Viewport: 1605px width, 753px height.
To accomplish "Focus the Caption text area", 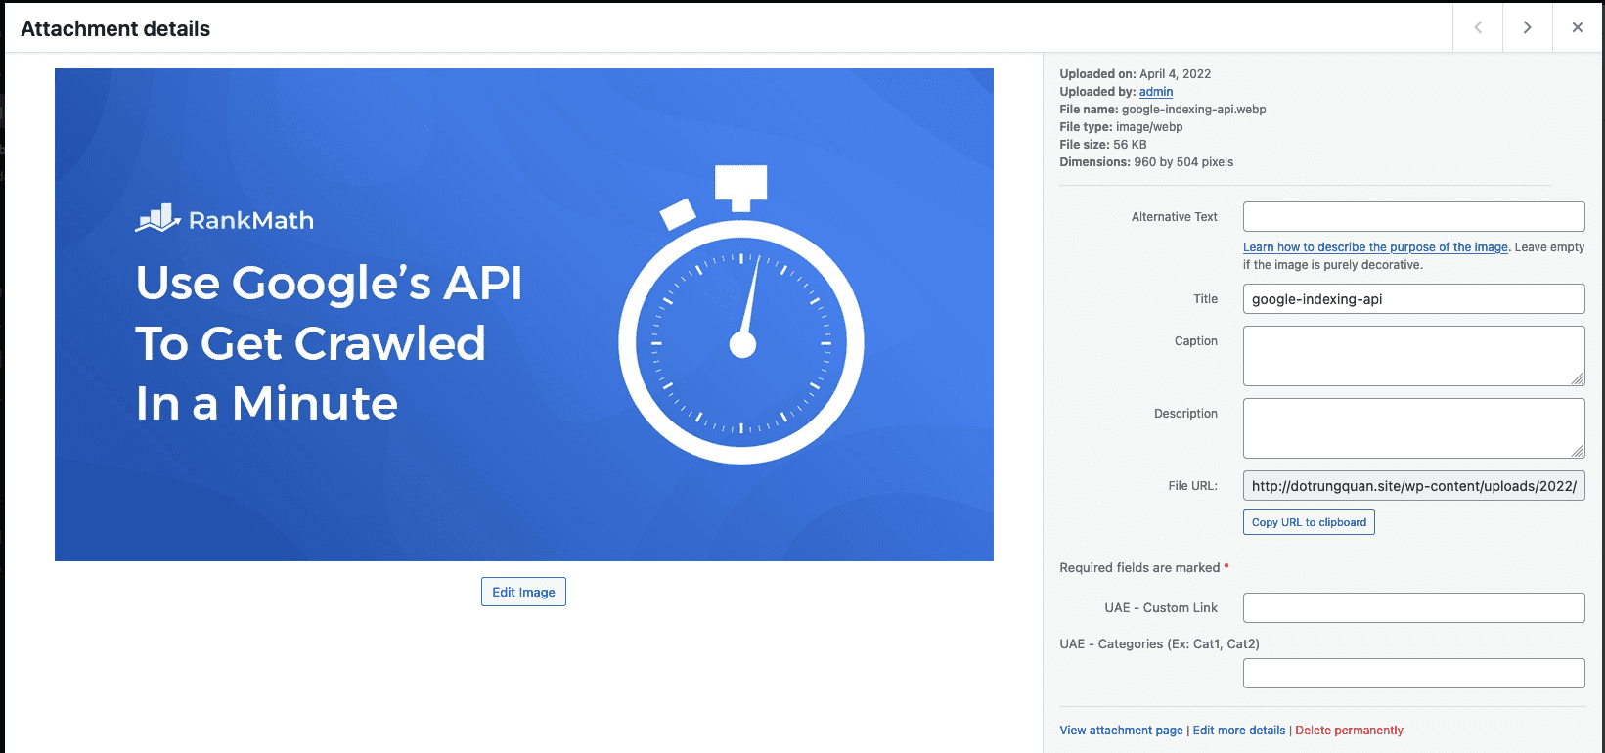I will coord(1413,356).
